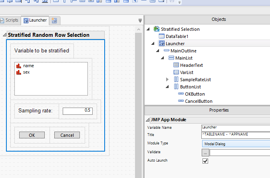Select the DataTable1 table icon
This screenshot has height=178, width=270.
pos(162,36)
